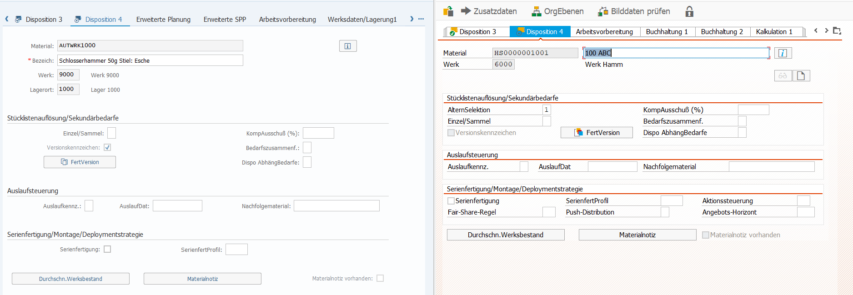Click the glasses display icon in right panel

pos(783,76)
